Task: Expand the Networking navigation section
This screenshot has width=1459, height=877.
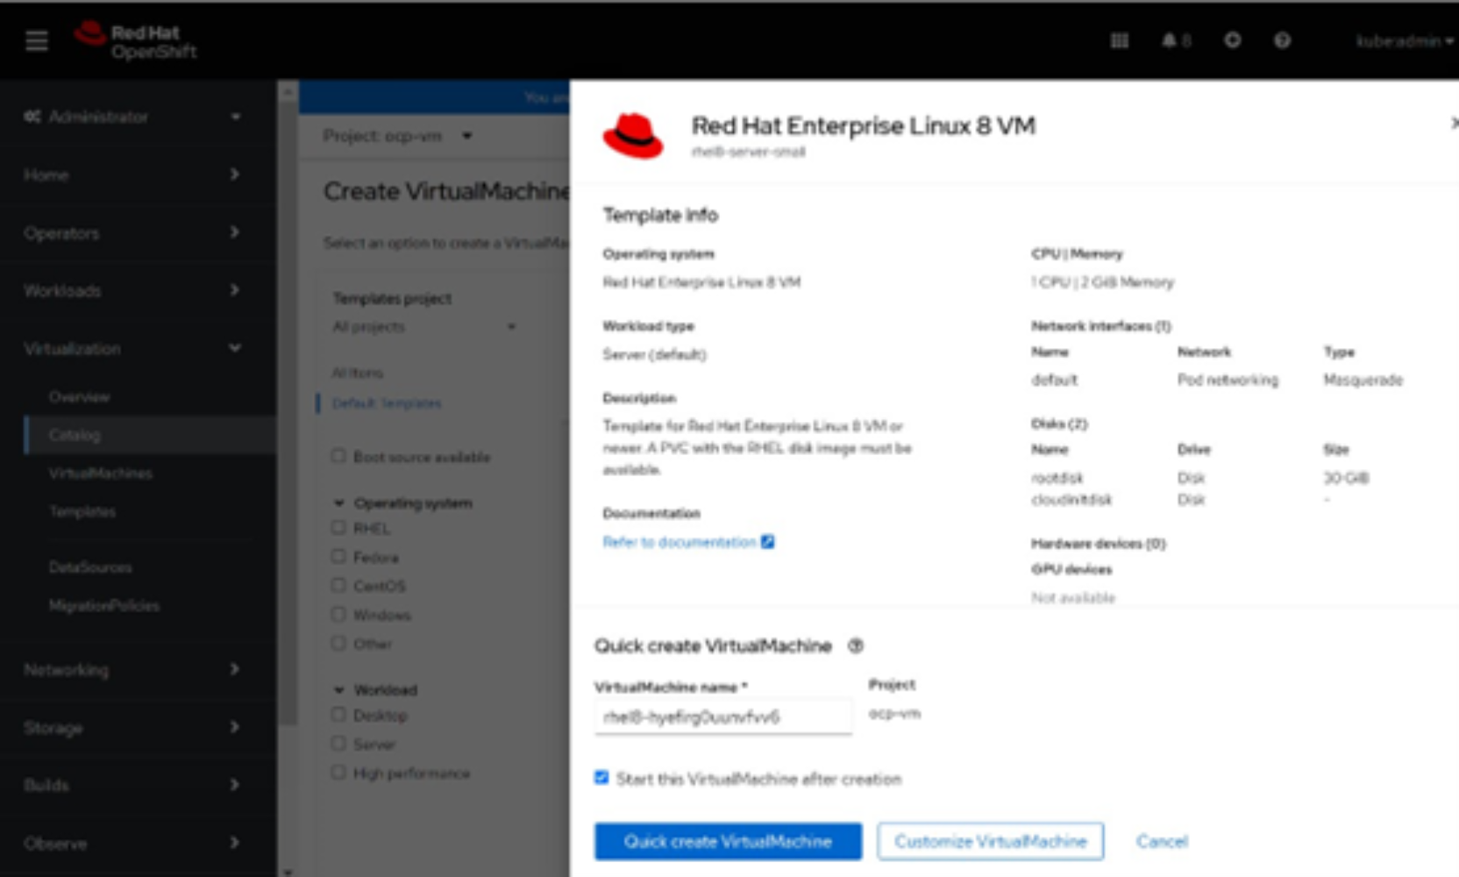Action: [132, 670]
